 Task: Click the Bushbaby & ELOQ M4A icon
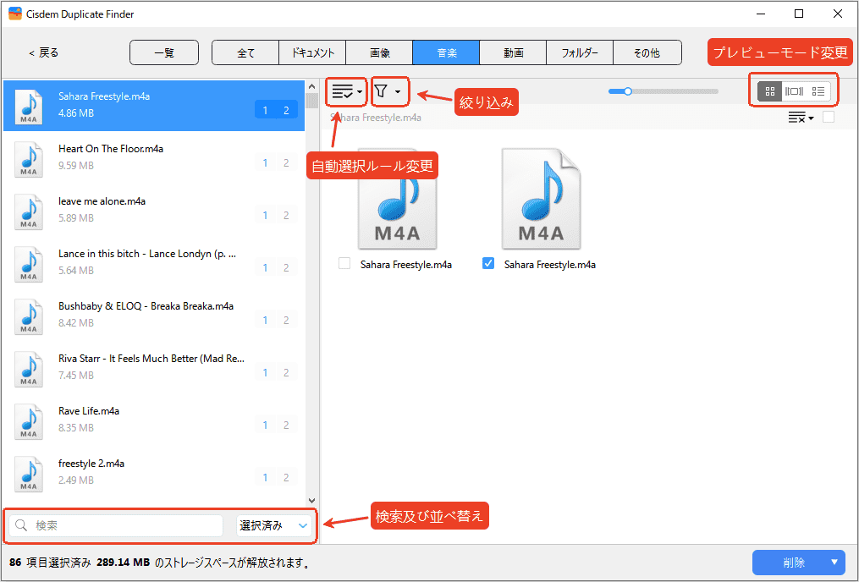pos(29,316)
